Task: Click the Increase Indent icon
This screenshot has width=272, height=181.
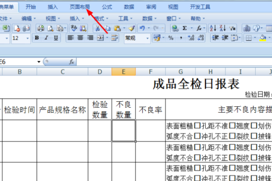Action: (225, 38)
